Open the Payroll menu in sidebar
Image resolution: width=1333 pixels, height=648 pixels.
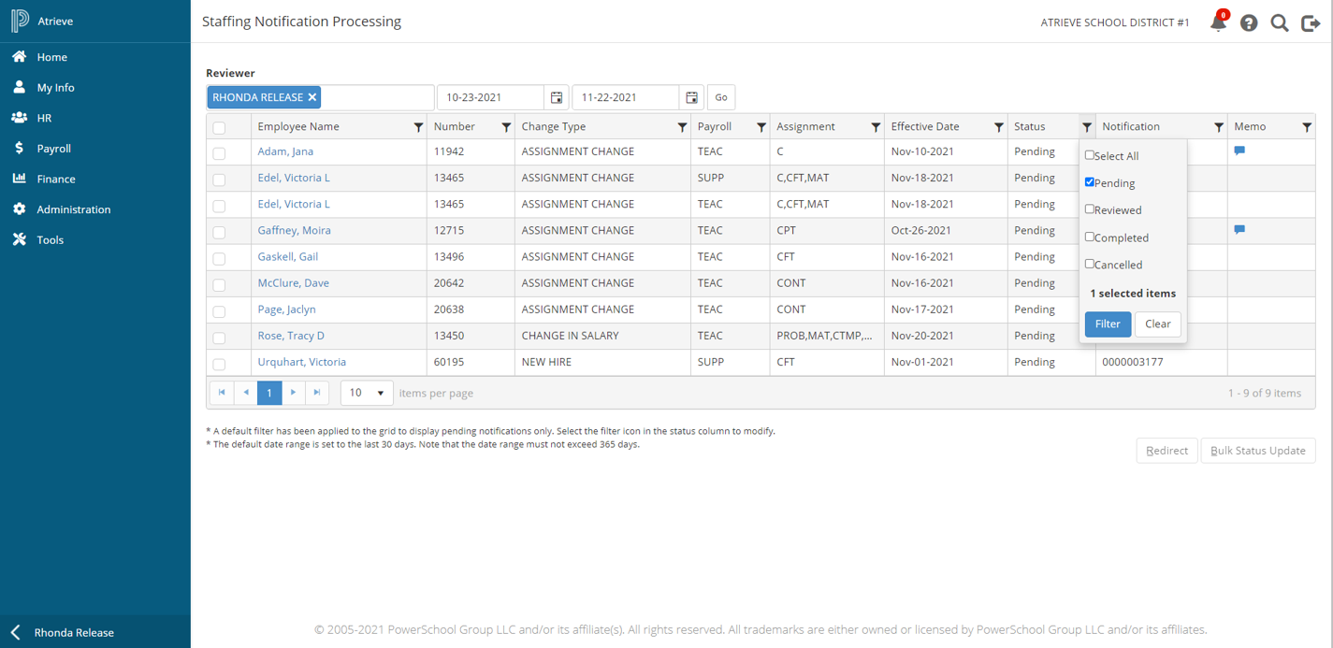click(x=53, y=149)
